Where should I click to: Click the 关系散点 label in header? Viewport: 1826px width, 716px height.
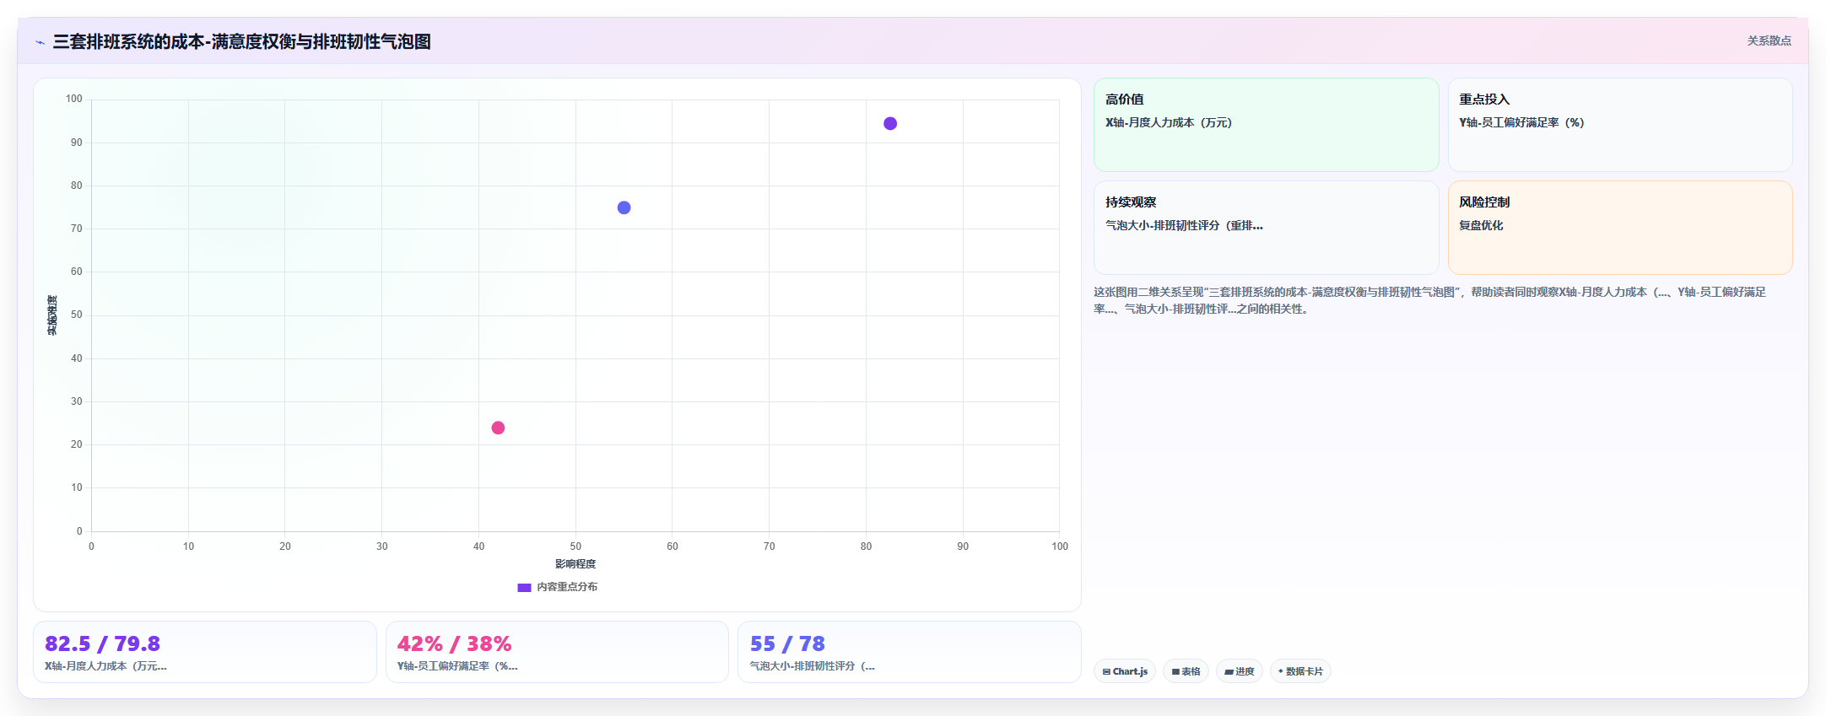point(1769,40)
